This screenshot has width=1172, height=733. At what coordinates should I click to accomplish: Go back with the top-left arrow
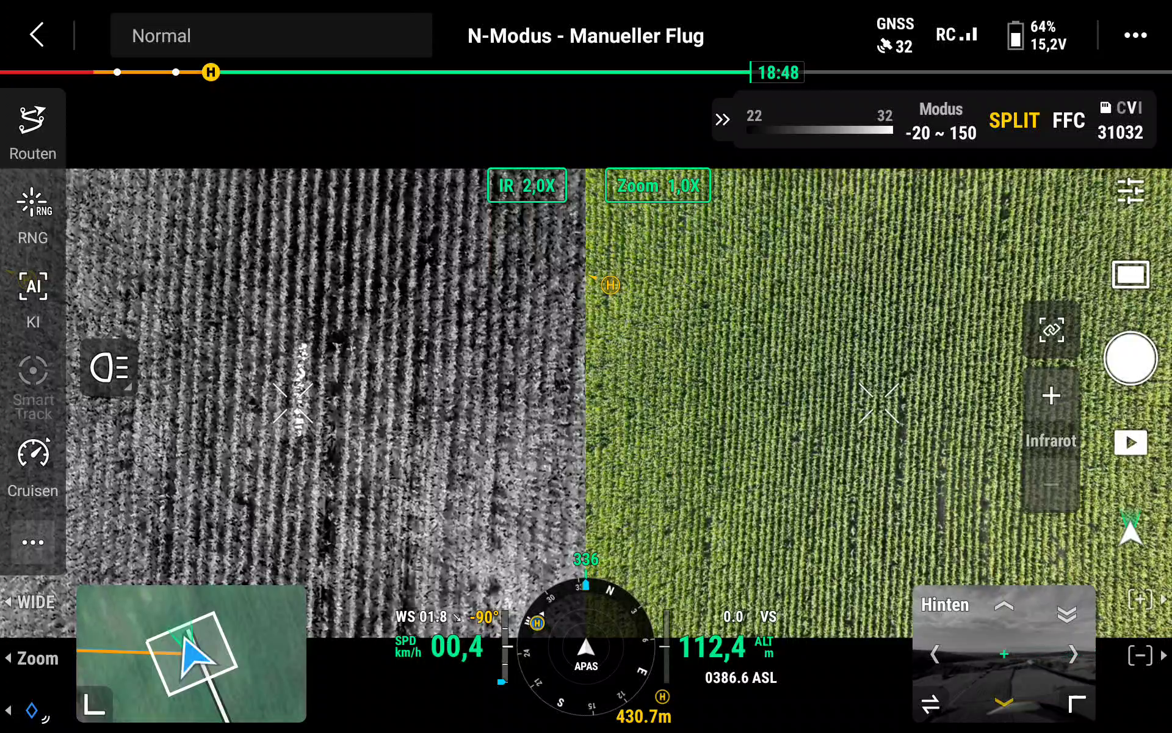[x=37, y=35]
